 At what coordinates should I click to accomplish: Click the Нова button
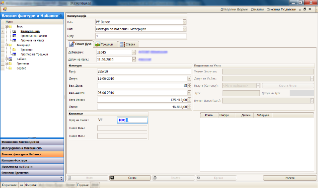[87, 178]
